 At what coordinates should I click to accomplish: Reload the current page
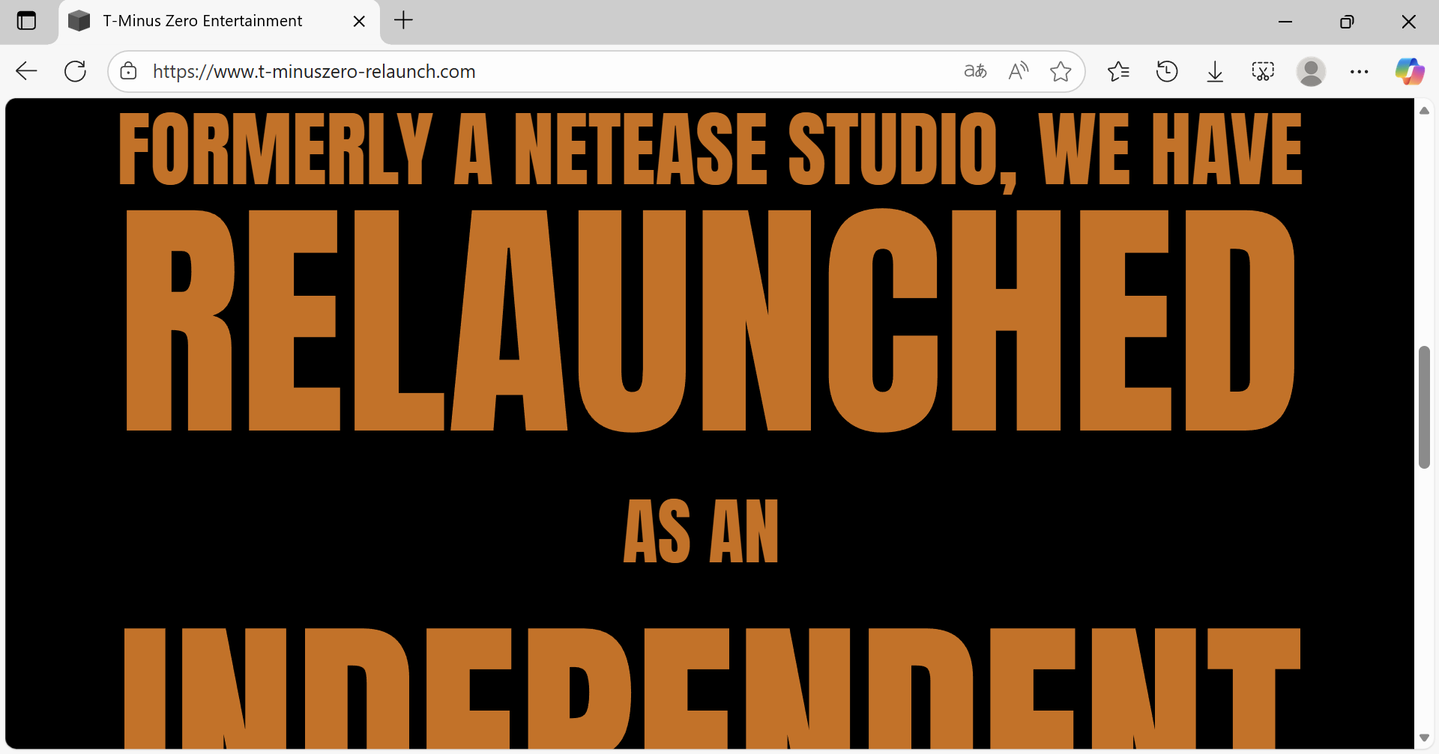75,71
